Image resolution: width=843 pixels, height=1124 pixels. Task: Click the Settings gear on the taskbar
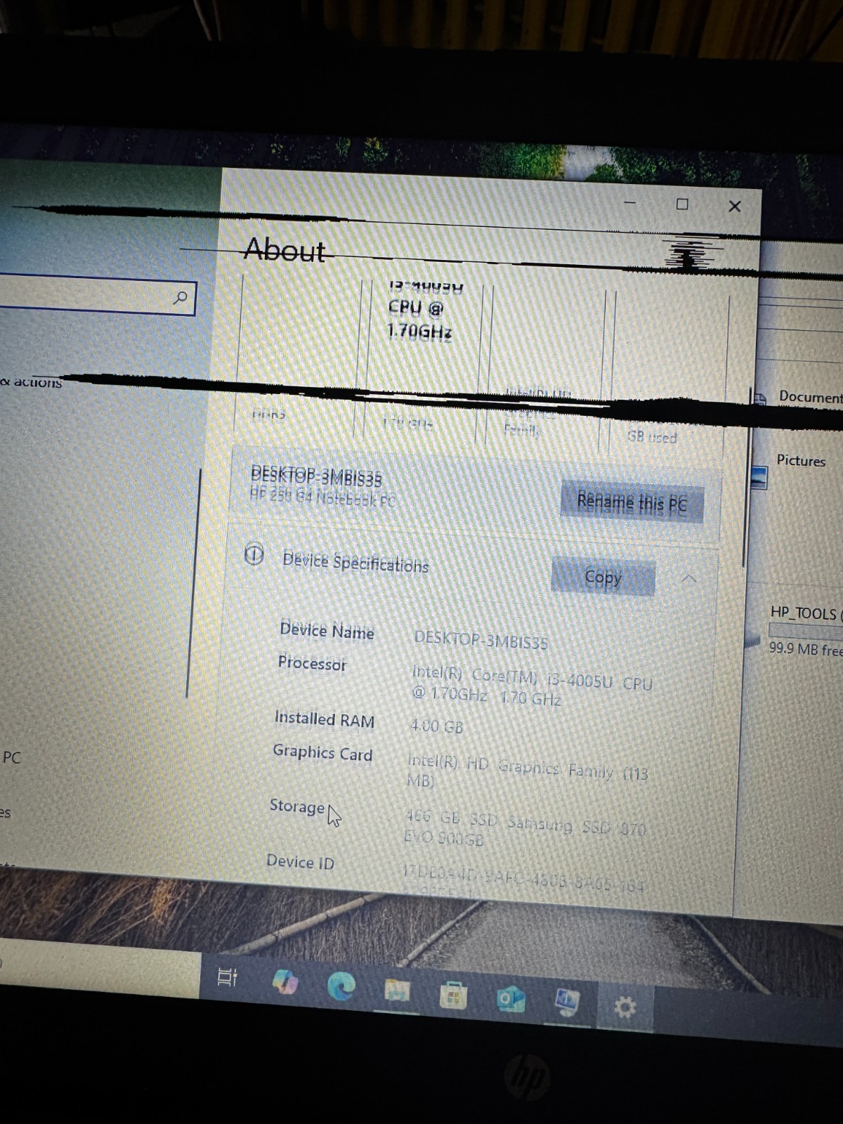tap(625, 1008)
